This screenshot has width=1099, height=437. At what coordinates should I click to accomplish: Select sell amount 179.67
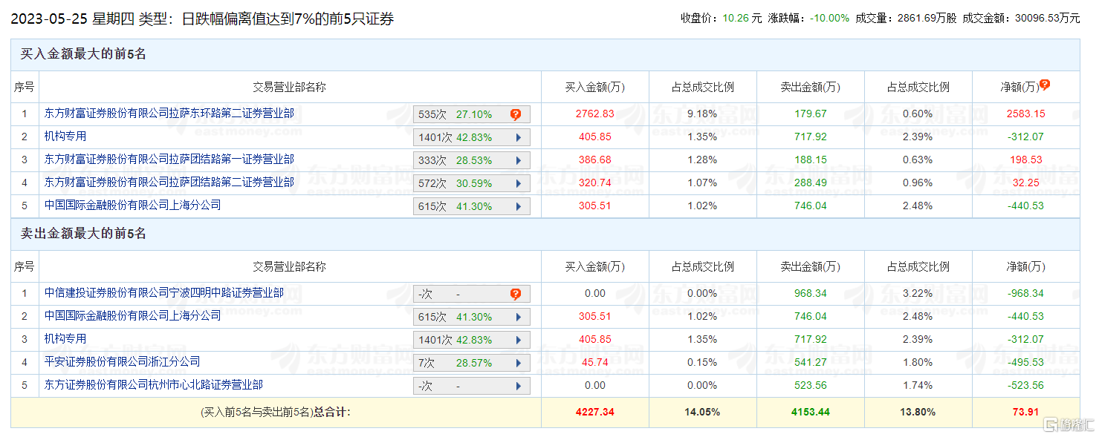[x=810, y=114]
